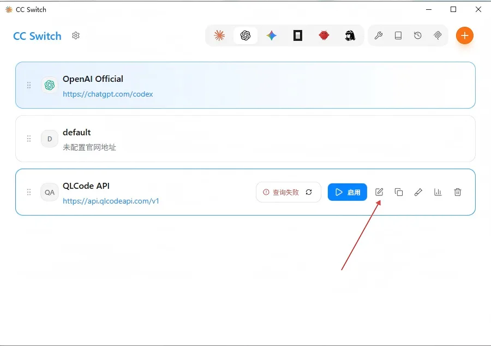Grab the QLCode API drag handle
This screenshot has height=346, width=491.
[29, 192]
